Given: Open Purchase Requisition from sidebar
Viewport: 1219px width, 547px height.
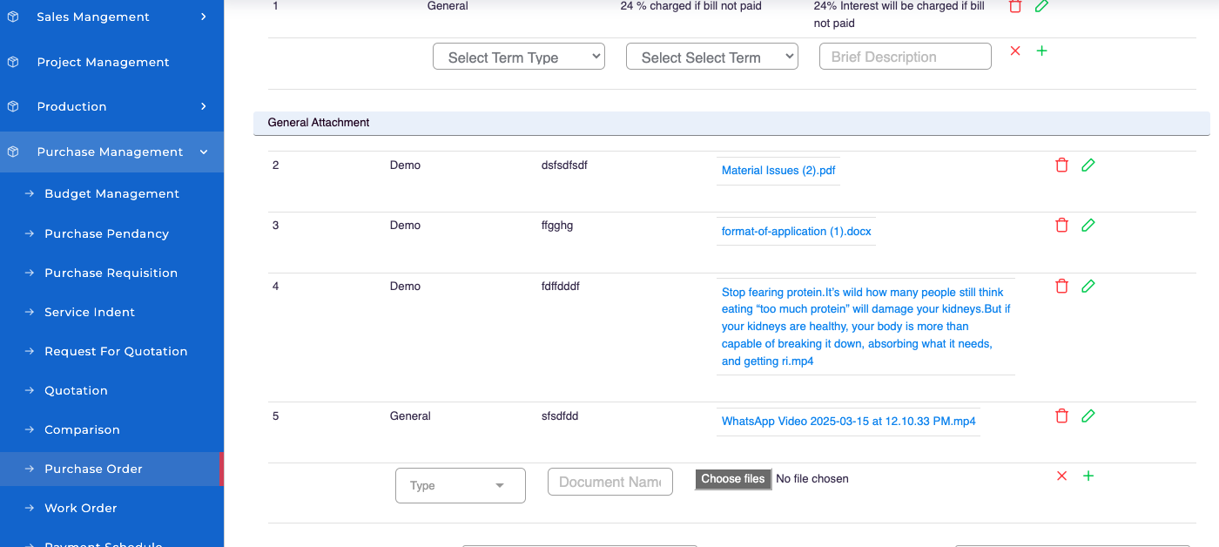Looking at the screenshot, I should pyautogui.click(x=111, y=273).
